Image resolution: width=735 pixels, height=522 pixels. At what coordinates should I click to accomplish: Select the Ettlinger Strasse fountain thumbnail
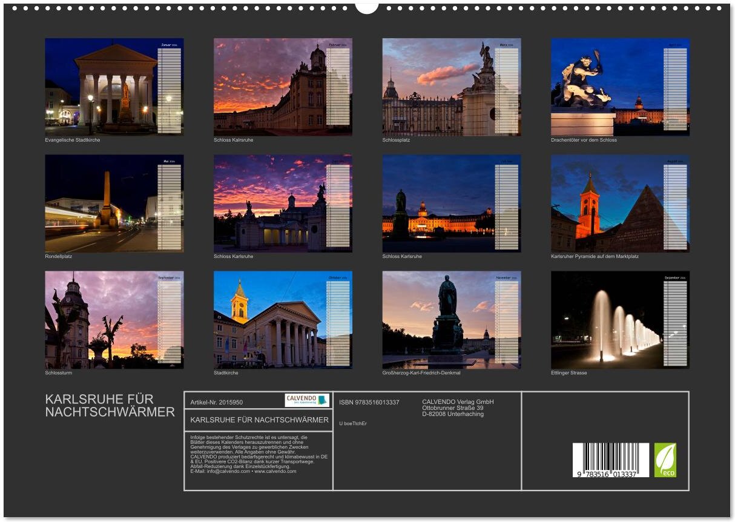click(620, 320)
